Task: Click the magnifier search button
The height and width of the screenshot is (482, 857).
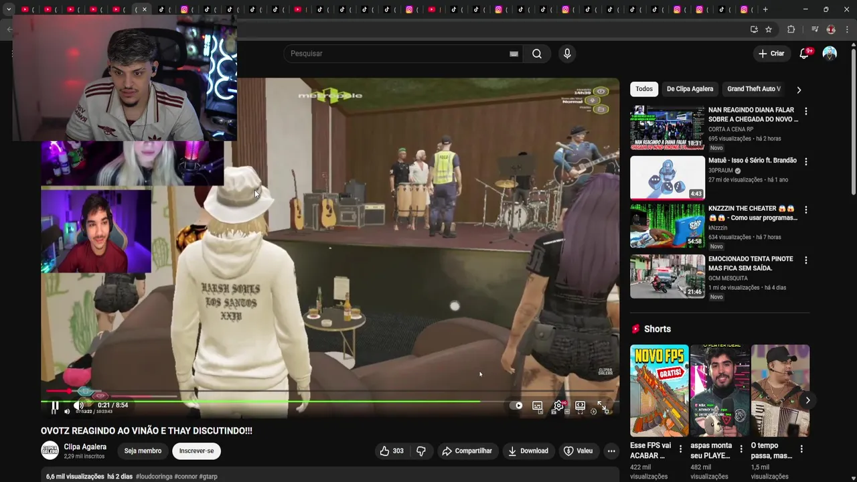Action: click(537, 54)
